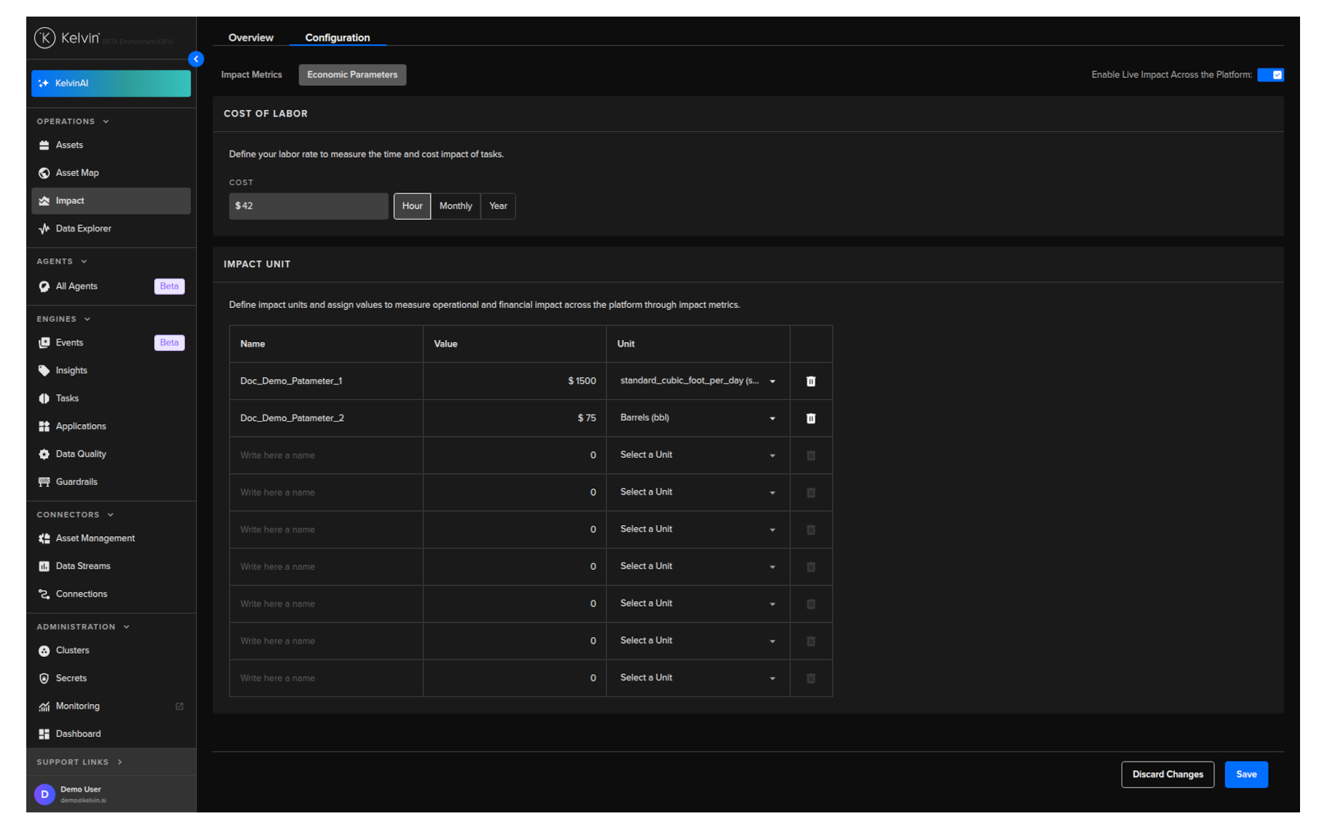Screen dimensions: 1327x829
Task: Select Impact in the sidebar
Action: pyautogui.click(x=111, y=201)
